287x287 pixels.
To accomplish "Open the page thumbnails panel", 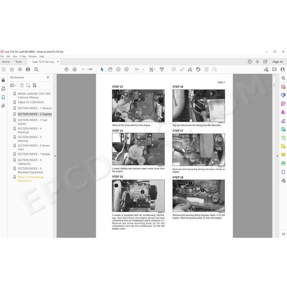I will pyautogui.click(x=3, y=89).
